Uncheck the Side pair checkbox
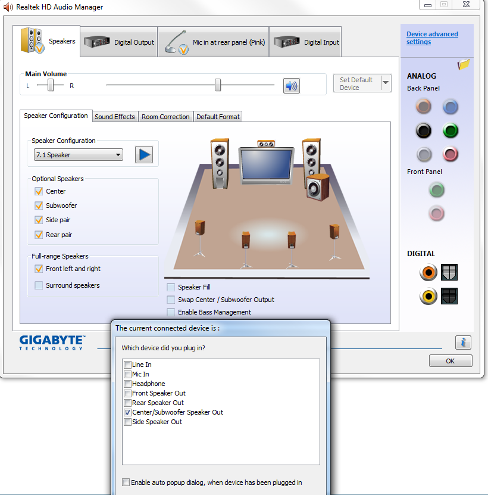Image resolution: width=488 pixels, height=495 pixels. coord(39,220)
